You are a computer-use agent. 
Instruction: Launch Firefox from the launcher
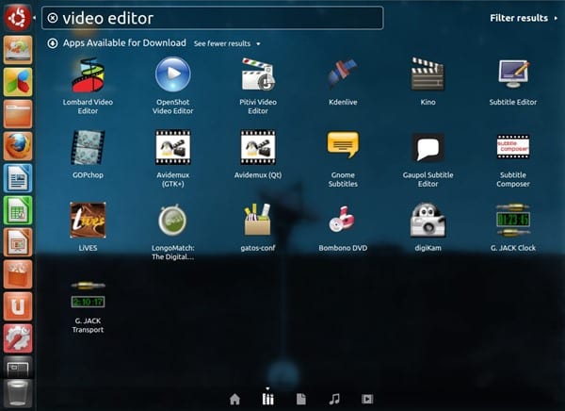point(18,146)
